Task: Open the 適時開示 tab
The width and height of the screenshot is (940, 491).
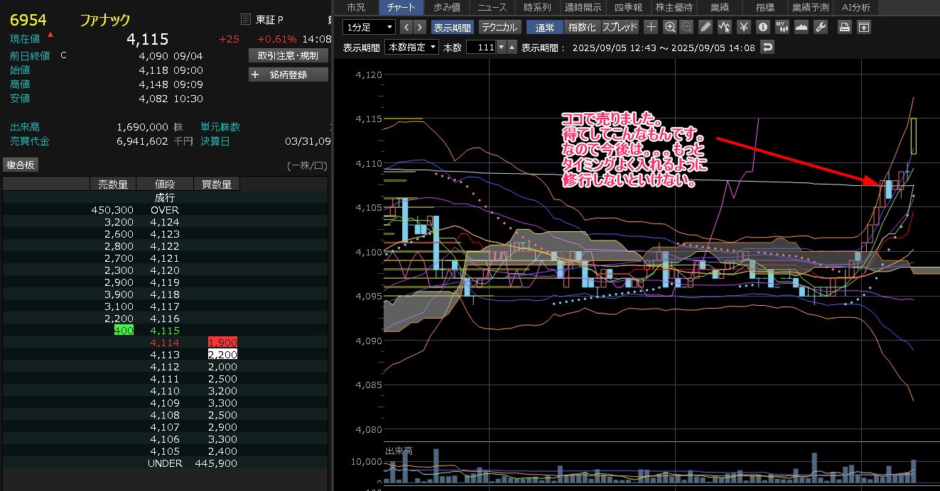Action: [x=583, y=7]
